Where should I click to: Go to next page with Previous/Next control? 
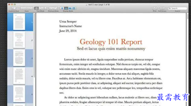click(55, 8)
